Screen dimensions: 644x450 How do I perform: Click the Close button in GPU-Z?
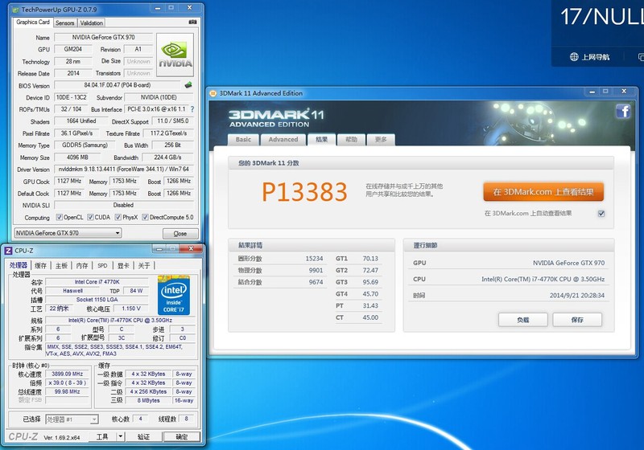point(180,234)
